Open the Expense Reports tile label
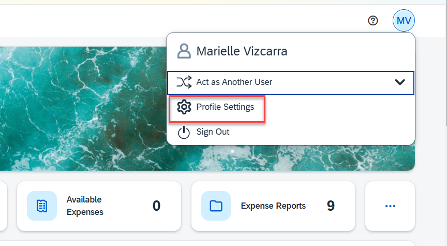Image resolution: width=447 pixels, height=246 pixels. click(273, 206)
